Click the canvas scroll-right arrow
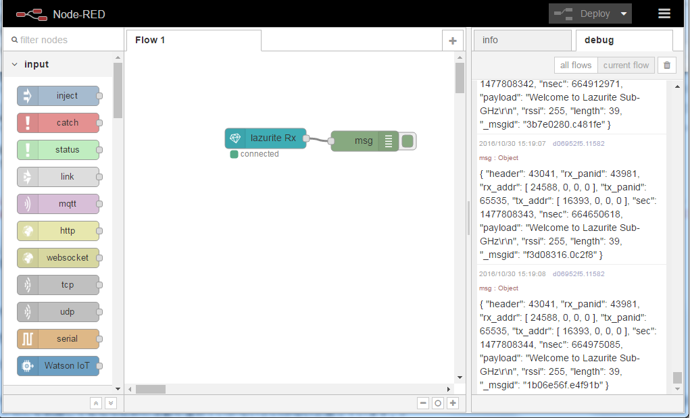 449,389
